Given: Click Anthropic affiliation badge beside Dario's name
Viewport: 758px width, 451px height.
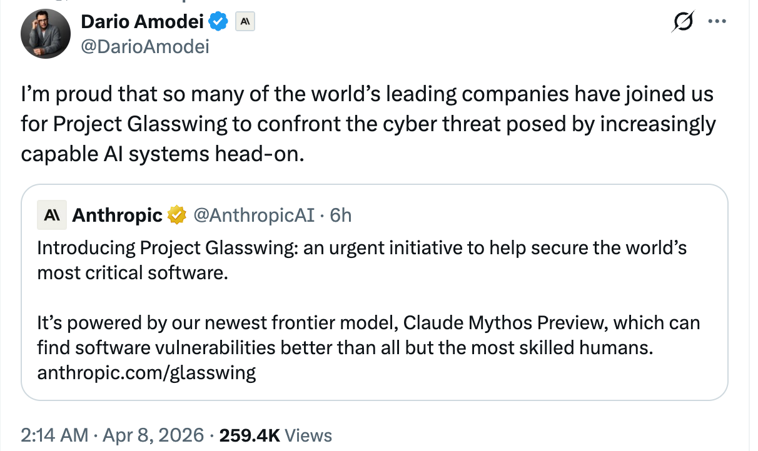Looking at the screenshot, I should (x=245, y=23).
